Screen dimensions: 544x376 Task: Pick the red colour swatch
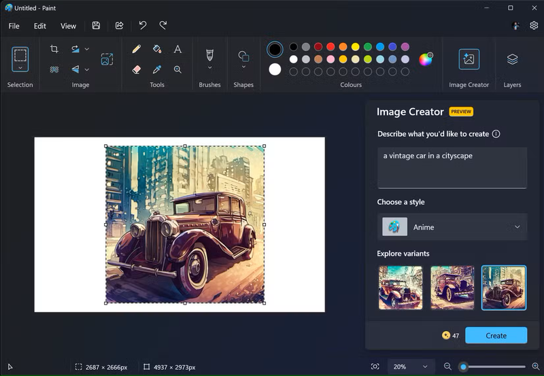tap(330, 47)
